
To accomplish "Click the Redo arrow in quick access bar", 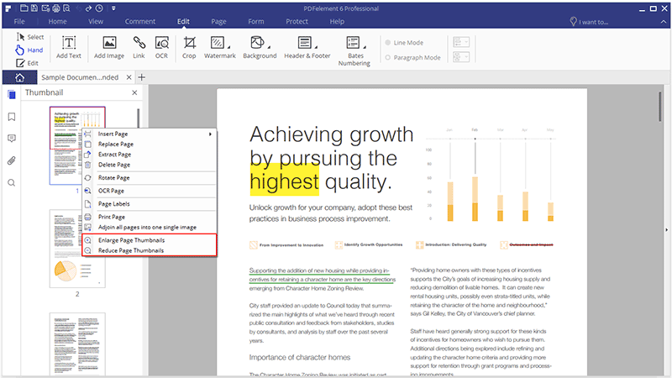I will click(88, 8).
